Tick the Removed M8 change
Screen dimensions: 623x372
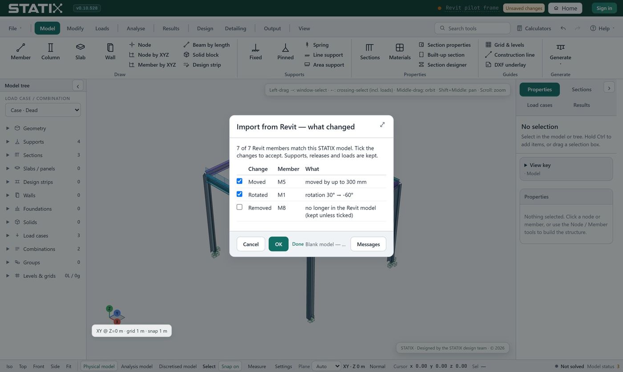pos(239,207)
